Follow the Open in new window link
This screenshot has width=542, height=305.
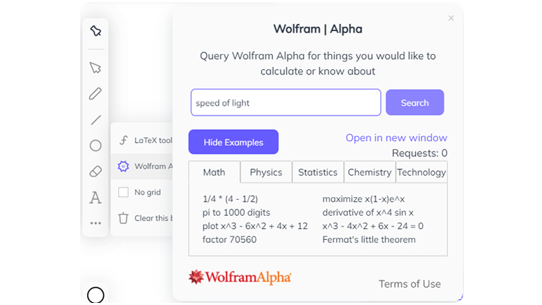tap(397, 138)
